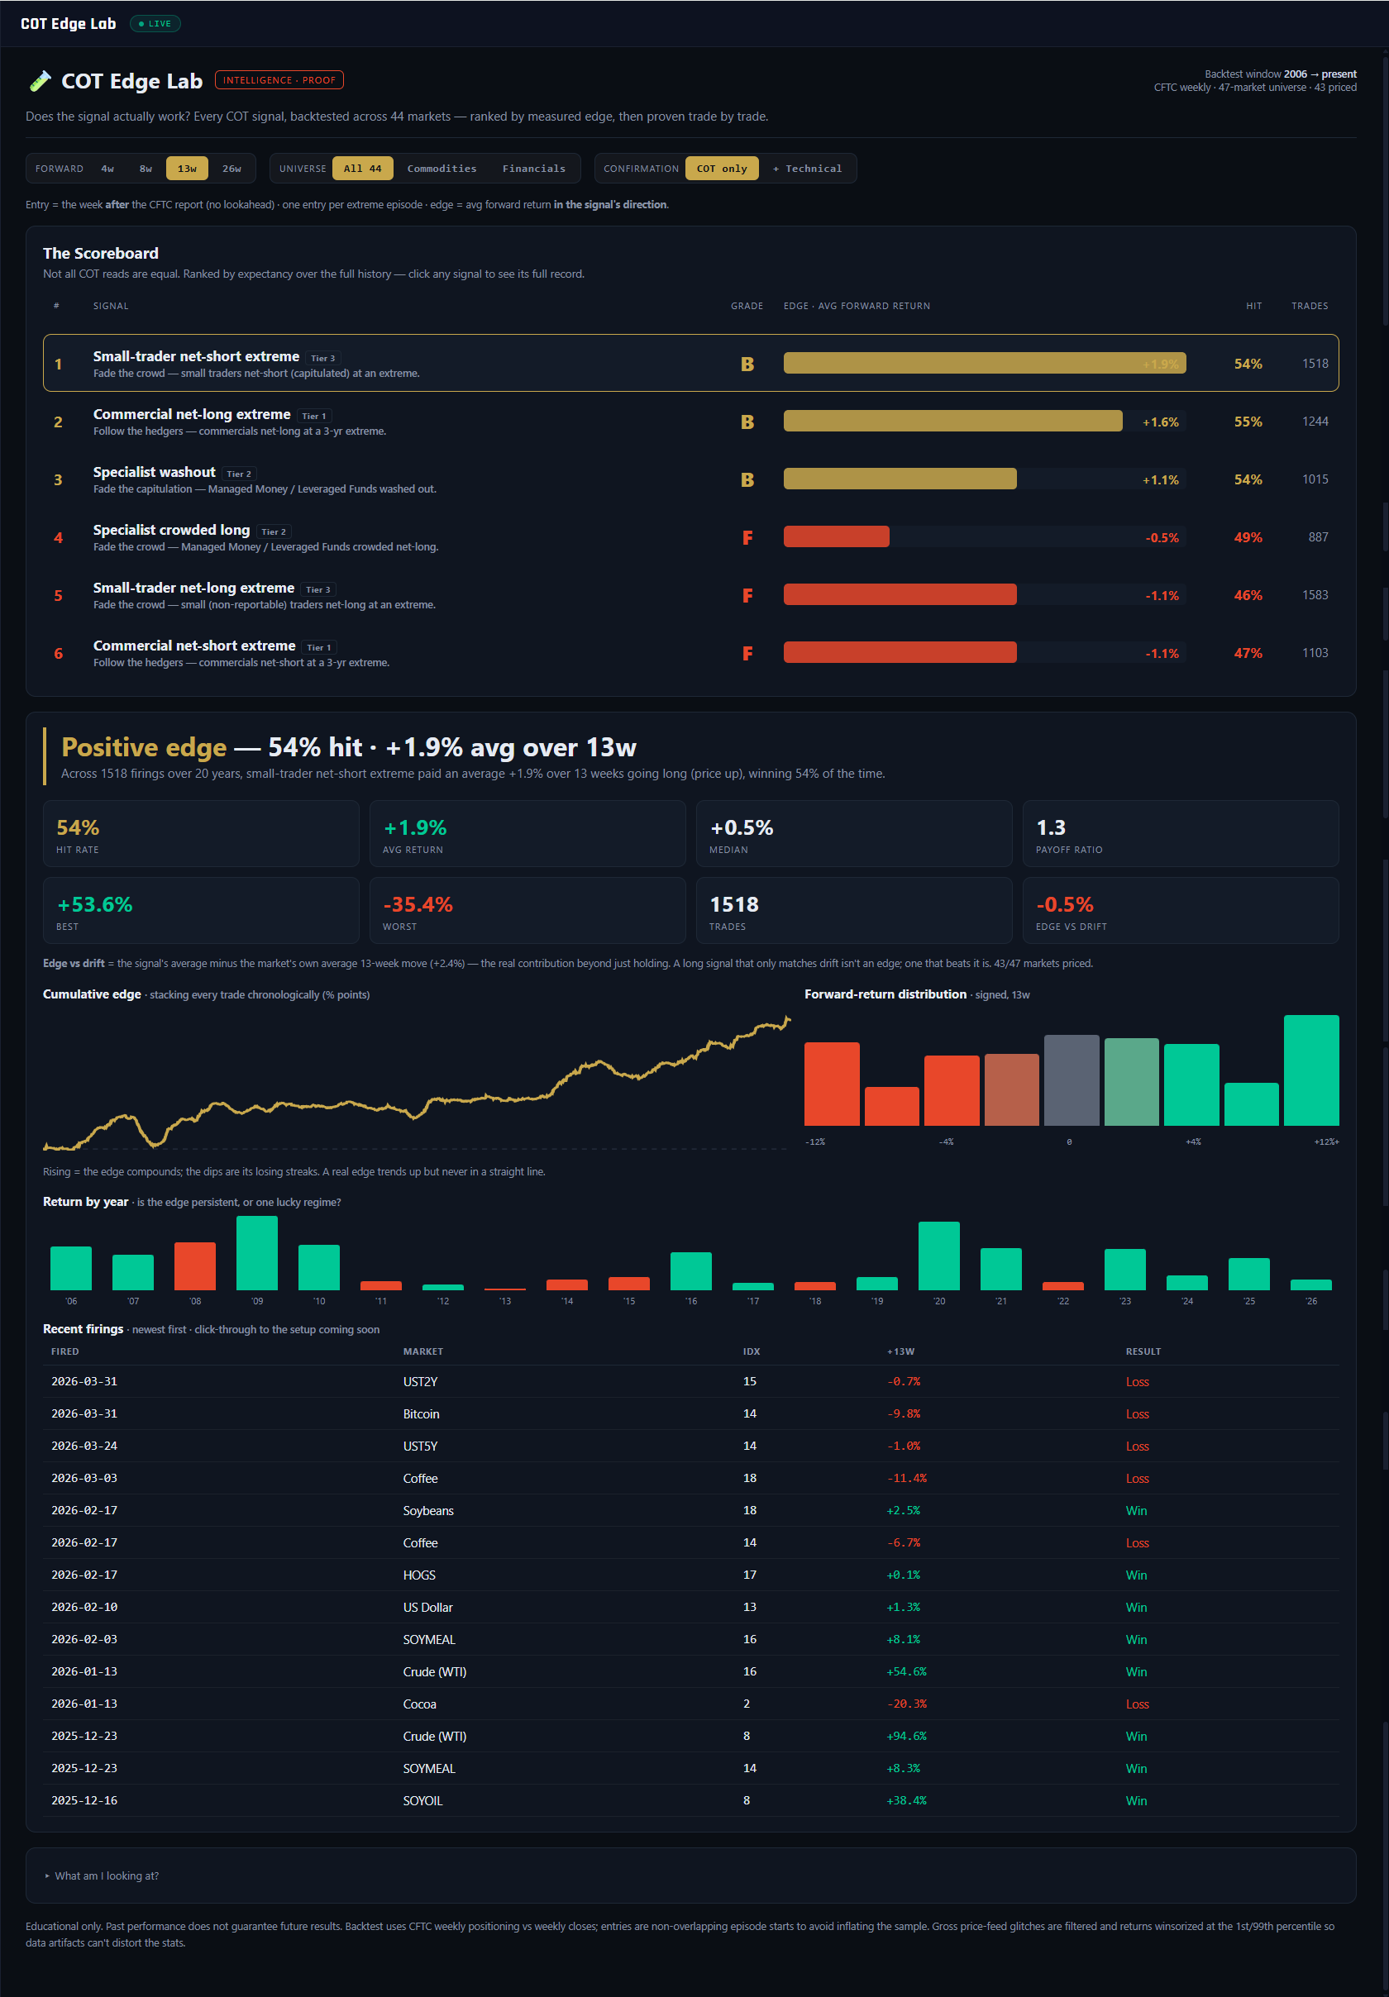Select + Technical confirmation
The height and width of the screenshot is (1997, 1389).
click(807, 169)
